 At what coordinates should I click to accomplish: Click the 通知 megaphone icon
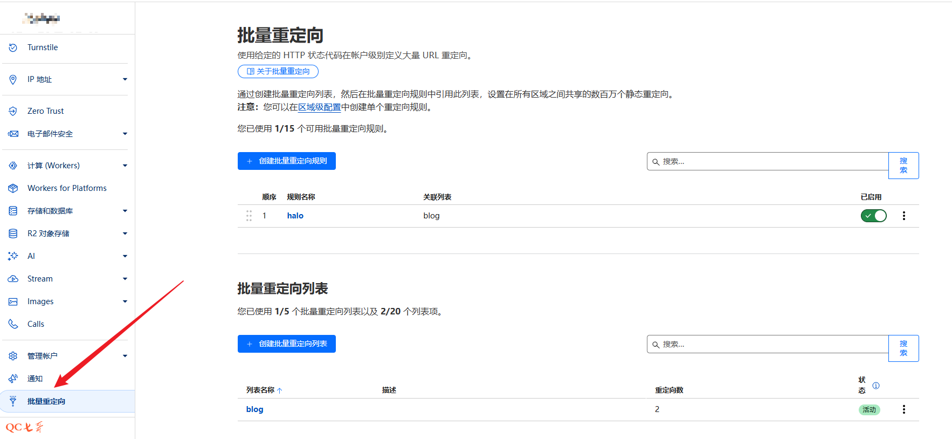(x=13, y=379)
